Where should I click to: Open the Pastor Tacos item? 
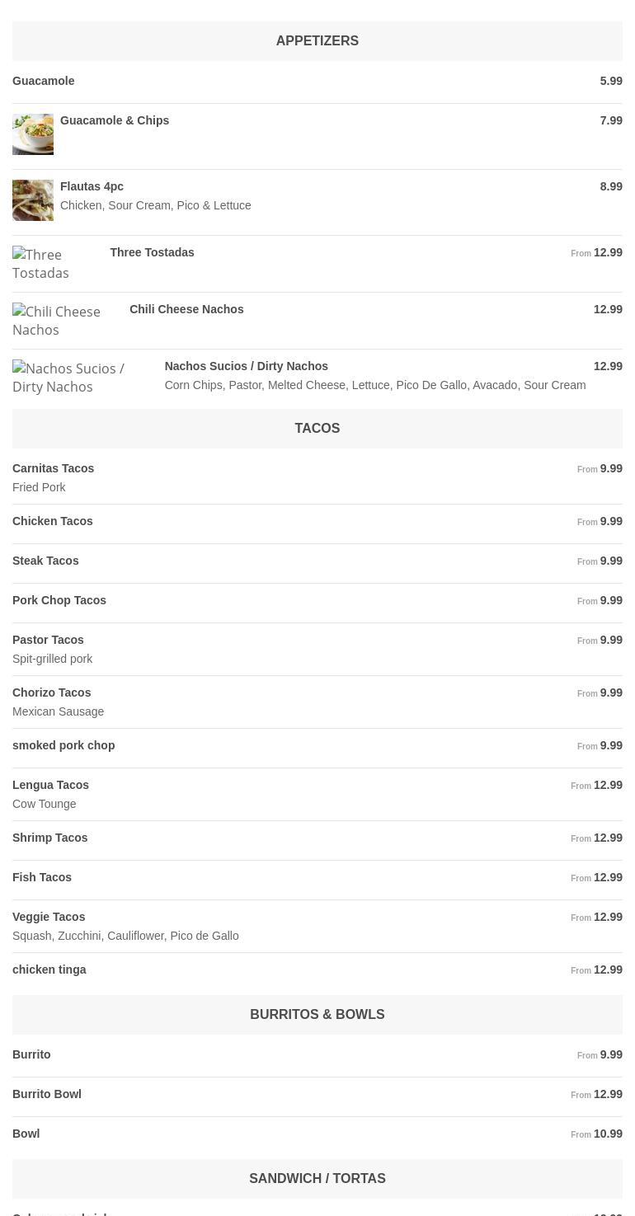click(x=48, y=640)
